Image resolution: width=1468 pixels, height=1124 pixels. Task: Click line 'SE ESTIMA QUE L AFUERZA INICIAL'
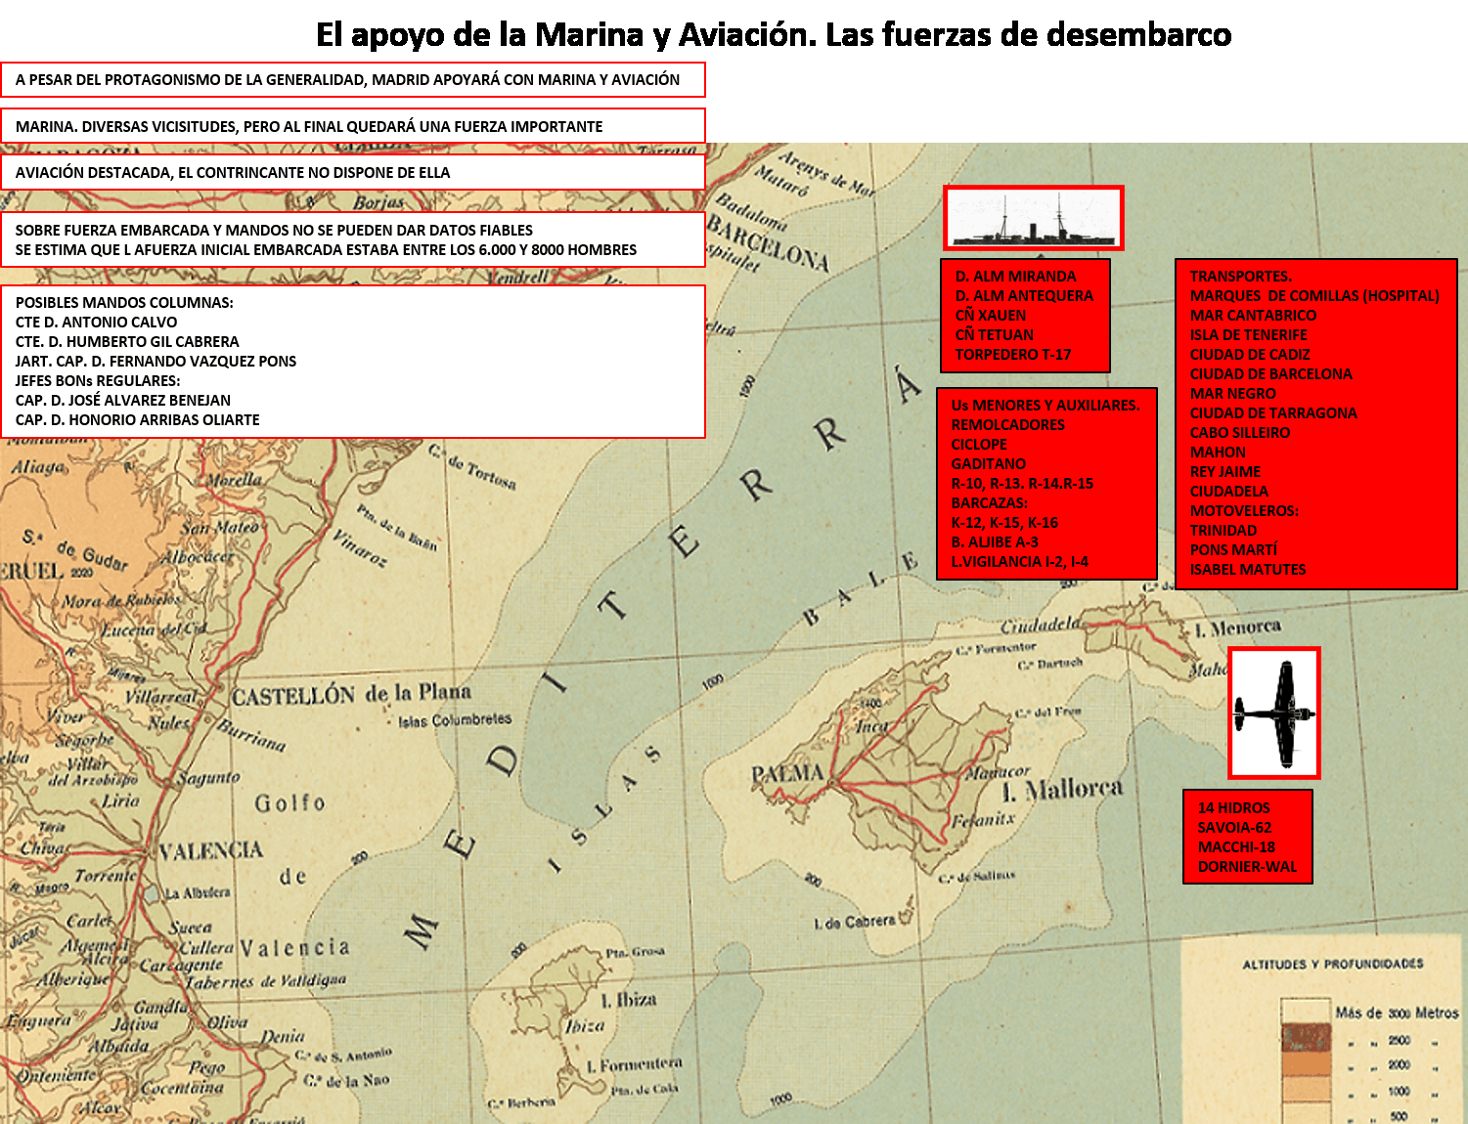coord(326,250)
